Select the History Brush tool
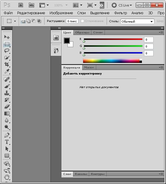Image resolution: width=166 pixels, height=184 pixels. [x=7, y=100]
